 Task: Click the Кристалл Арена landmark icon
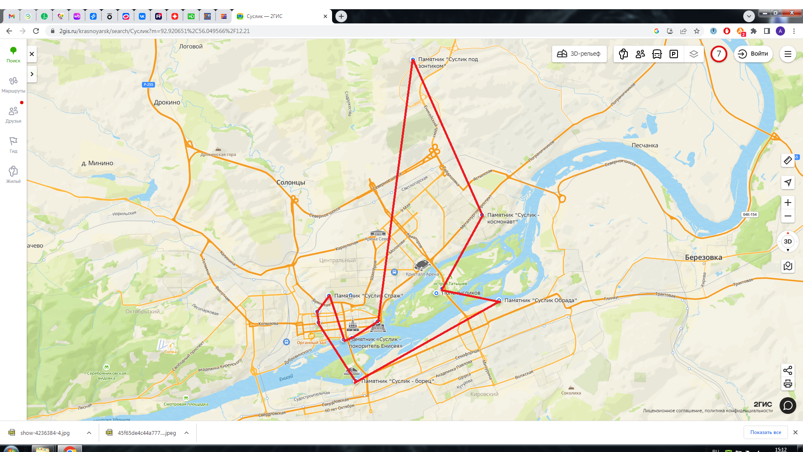[422, 265]
